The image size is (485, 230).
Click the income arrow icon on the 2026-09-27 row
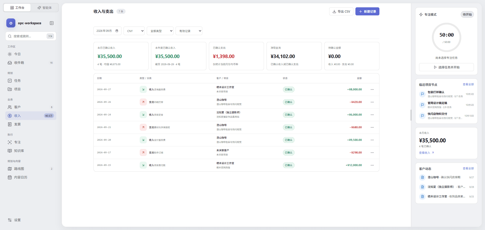[x=143, y=90]
